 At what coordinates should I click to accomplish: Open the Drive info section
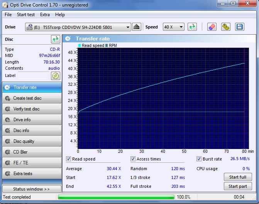32,120
